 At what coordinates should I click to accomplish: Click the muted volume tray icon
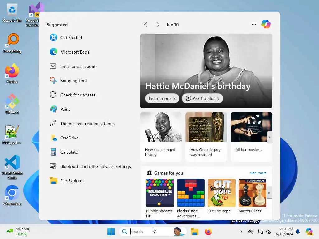pos(269,232)
